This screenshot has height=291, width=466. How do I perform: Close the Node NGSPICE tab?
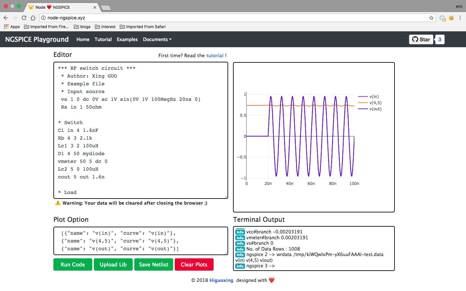[95, 7]
